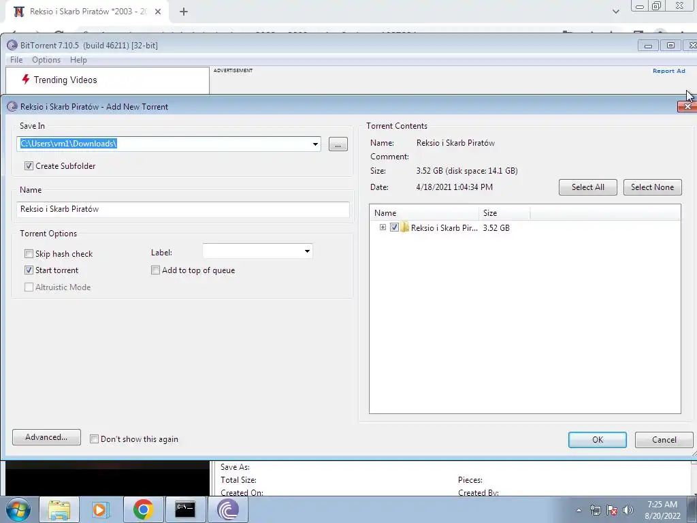Screen dimensions: 697x523
Task: Expand the Reksio i Skarb Pir... tree node
Action: pyautogui.click(x=383, y=227)
